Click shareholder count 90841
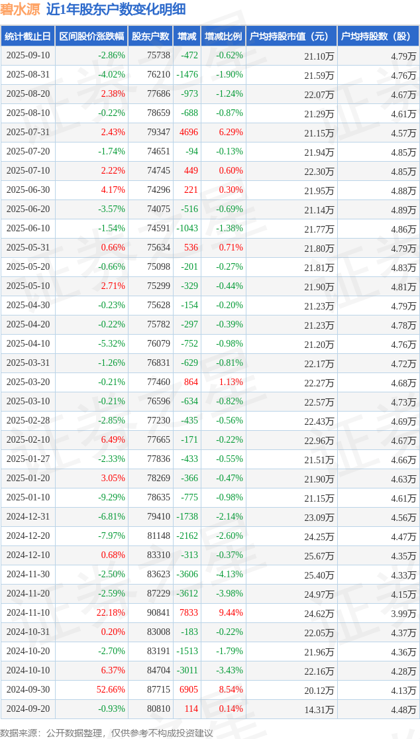This screenshot has width=420, height=739. (x=158, y=613)
